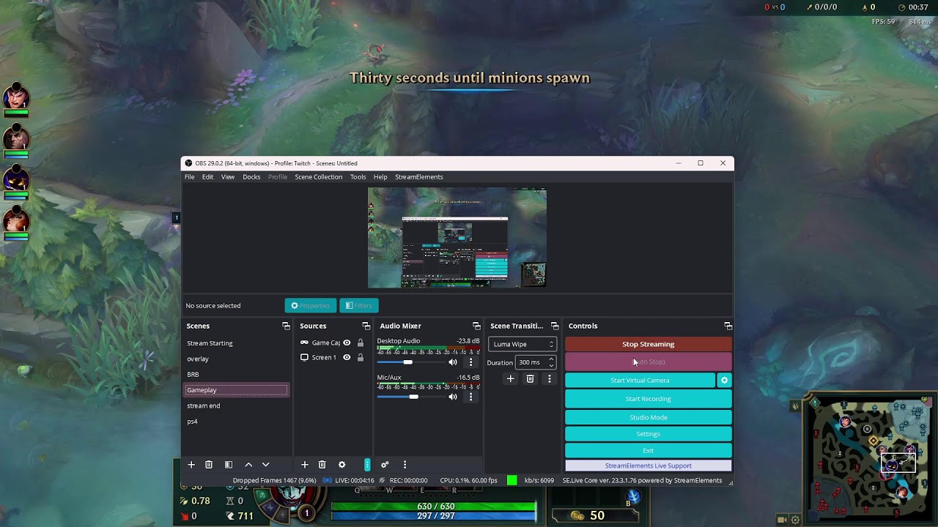The width and height of the screenshot is (938, 527).
Task: Click the League of Legends minimap
Action: pos(871,457)
